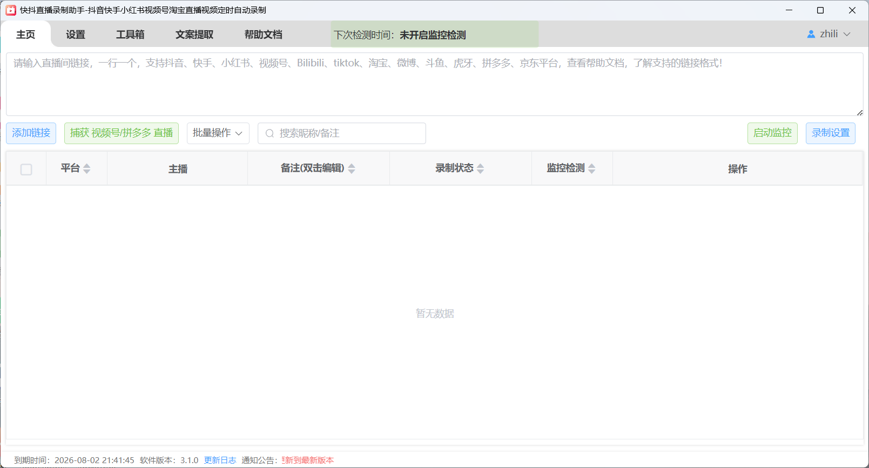
Task: Sort by 备注(双击编辑) column arrows
Action: (x=352, y=168)
